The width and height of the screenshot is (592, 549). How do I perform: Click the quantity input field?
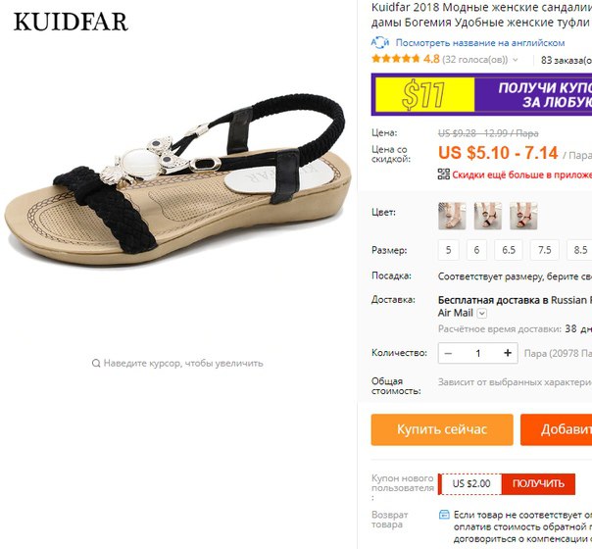click(x=478, y=353)
